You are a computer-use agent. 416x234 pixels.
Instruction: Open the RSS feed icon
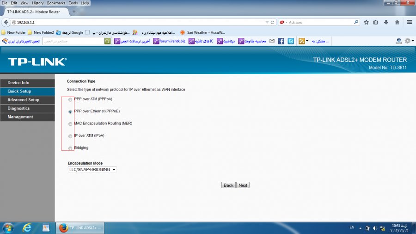[x=302, y=41]
